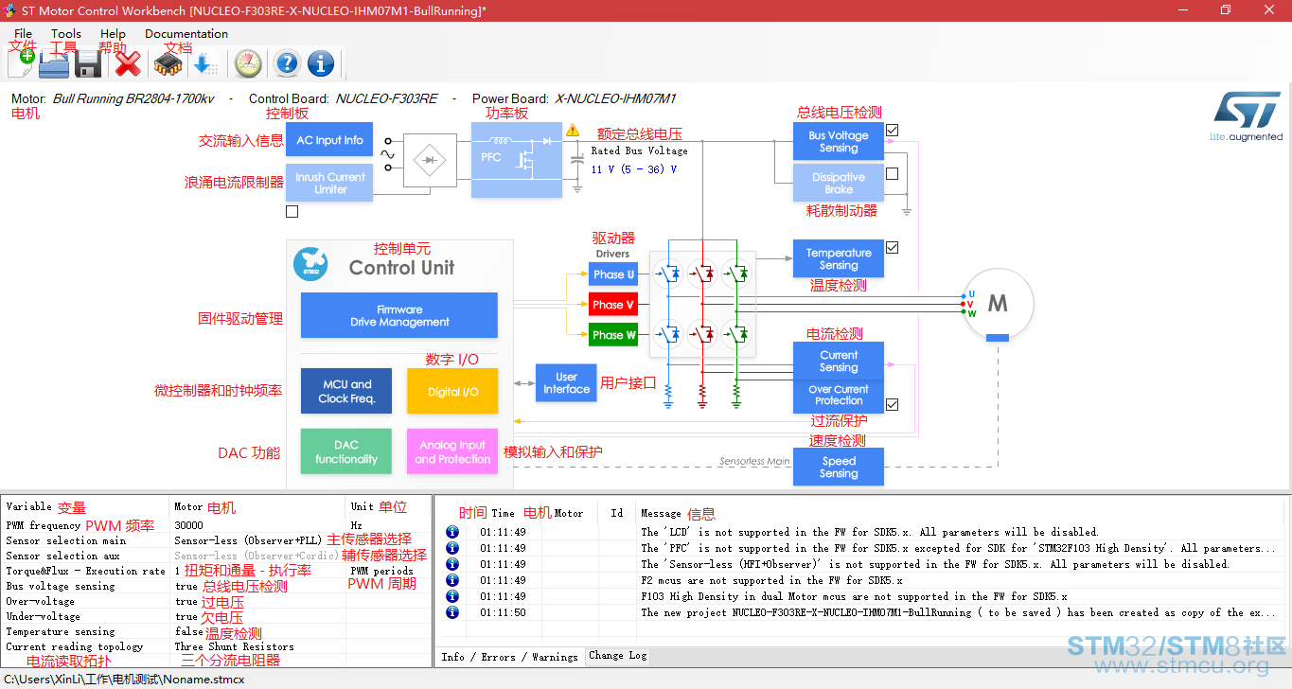Open Bus Voltage Sensing settings
This screenshot has height=689, width=1292.
pos(839,141)
